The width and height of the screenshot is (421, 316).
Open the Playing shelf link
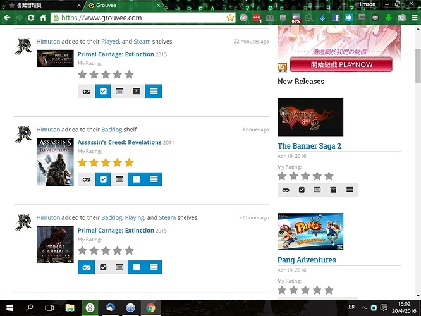[135, 218]
